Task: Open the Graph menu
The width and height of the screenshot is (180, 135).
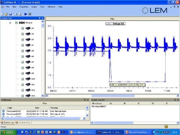Action: [34, 7]
